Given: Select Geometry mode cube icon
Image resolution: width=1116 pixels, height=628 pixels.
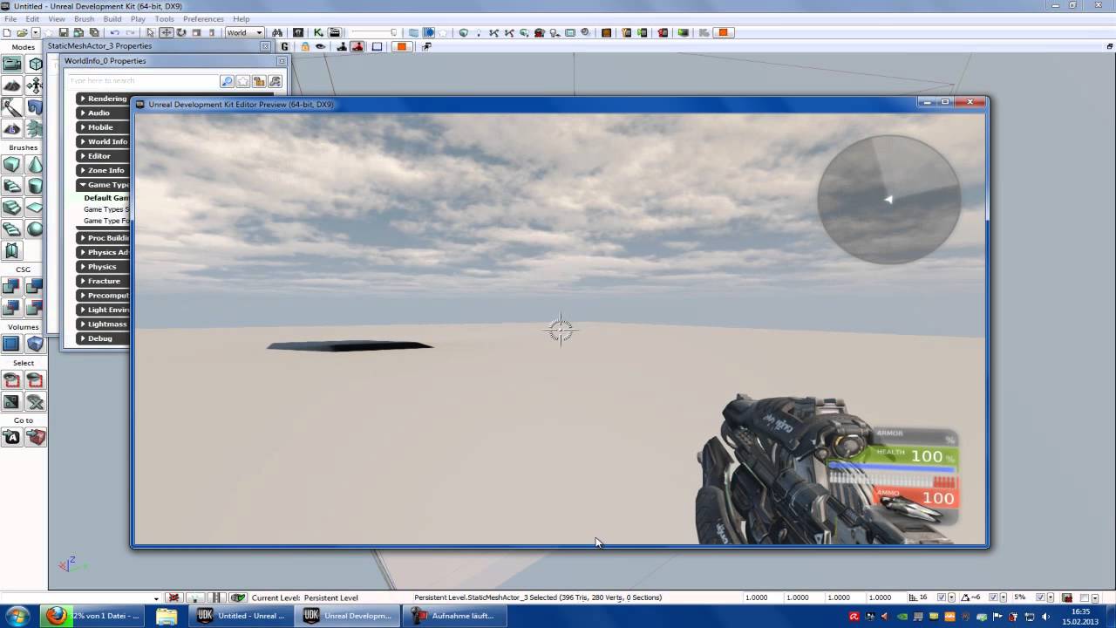Looking at the screenshot, I should (x=35, y=64).
